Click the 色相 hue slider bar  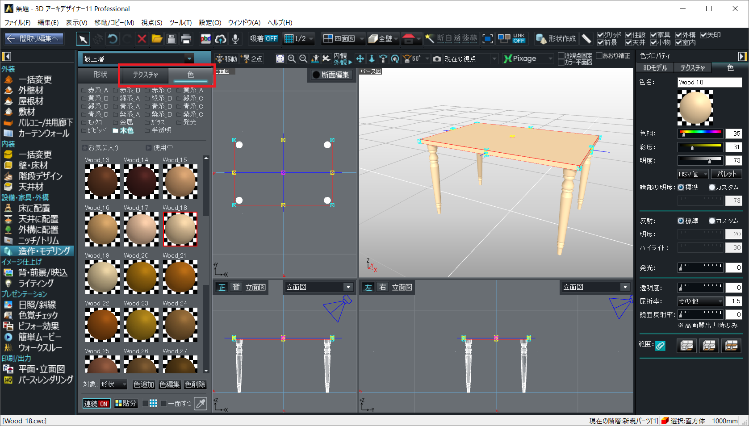coord(700,133)
